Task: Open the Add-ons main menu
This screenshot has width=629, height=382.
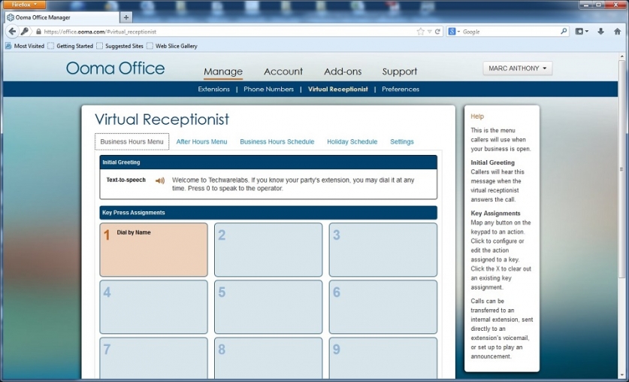Action: (343, 71)
